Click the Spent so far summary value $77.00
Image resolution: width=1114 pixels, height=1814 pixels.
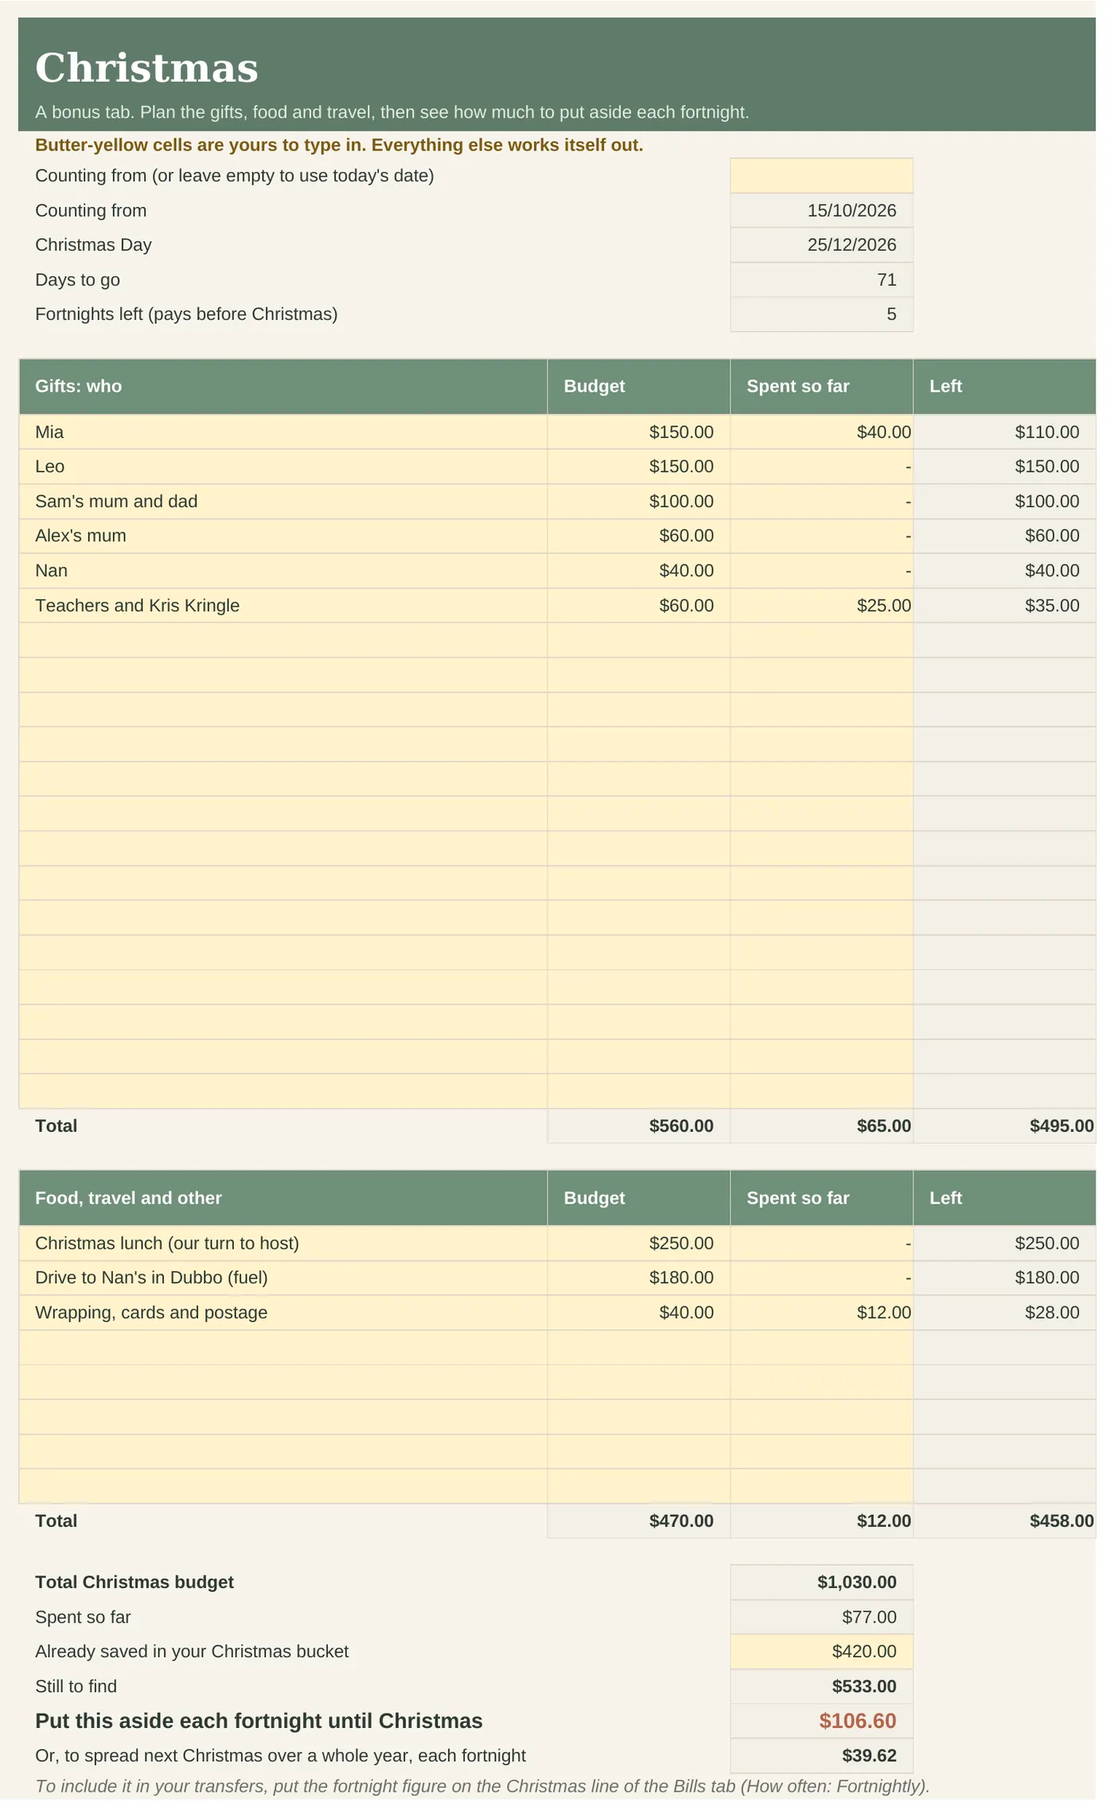[821, 1617]
